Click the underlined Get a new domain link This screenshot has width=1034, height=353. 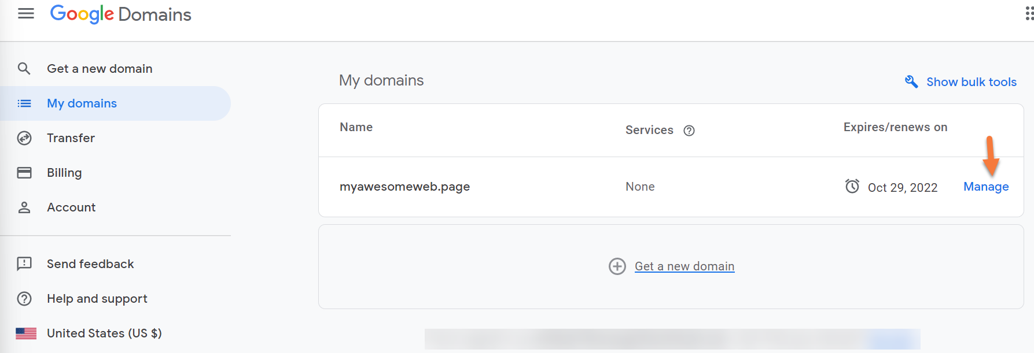point(684,266)
